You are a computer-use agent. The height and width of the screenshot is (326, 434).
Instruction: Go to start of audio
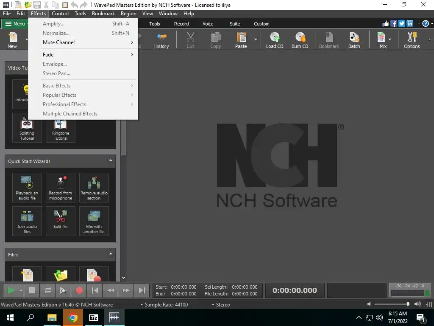point(95,290)
